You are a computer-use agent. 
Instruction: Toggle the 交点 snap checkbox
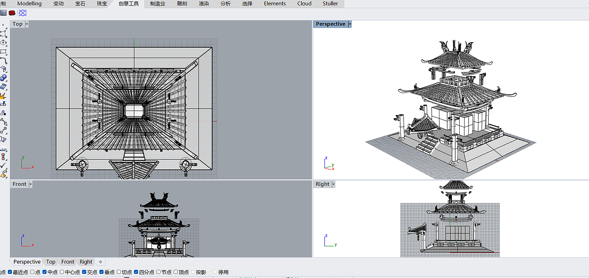click(x=84, y=272)
